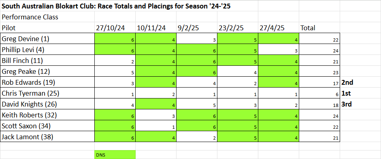Click the Performance Class cell

click(x=47, y=17)
